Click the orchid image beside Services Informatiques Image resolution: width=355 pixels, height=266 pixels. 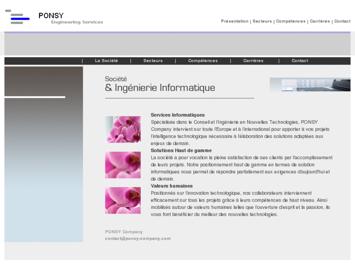(123, 129)
